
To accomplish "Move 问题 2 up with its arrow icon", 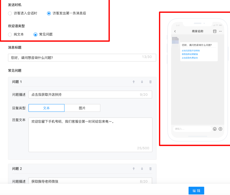I will click(133, 168).
